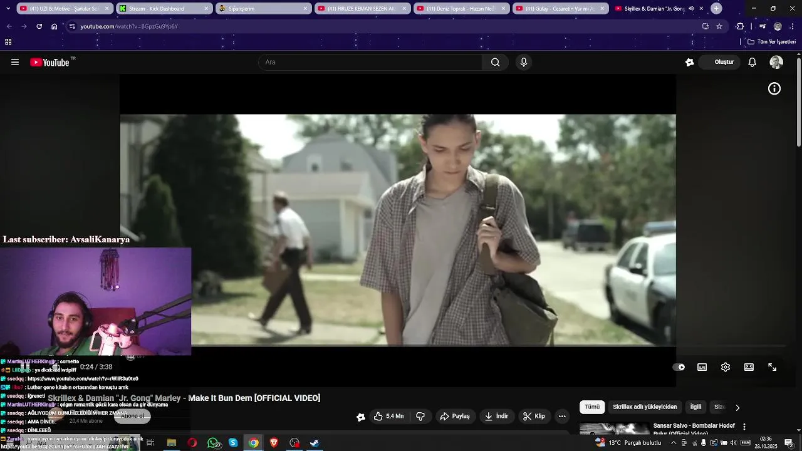Go back with the browser back arrow
The width and height of the screenshot is (802, 451).
[x=9, y=26]
